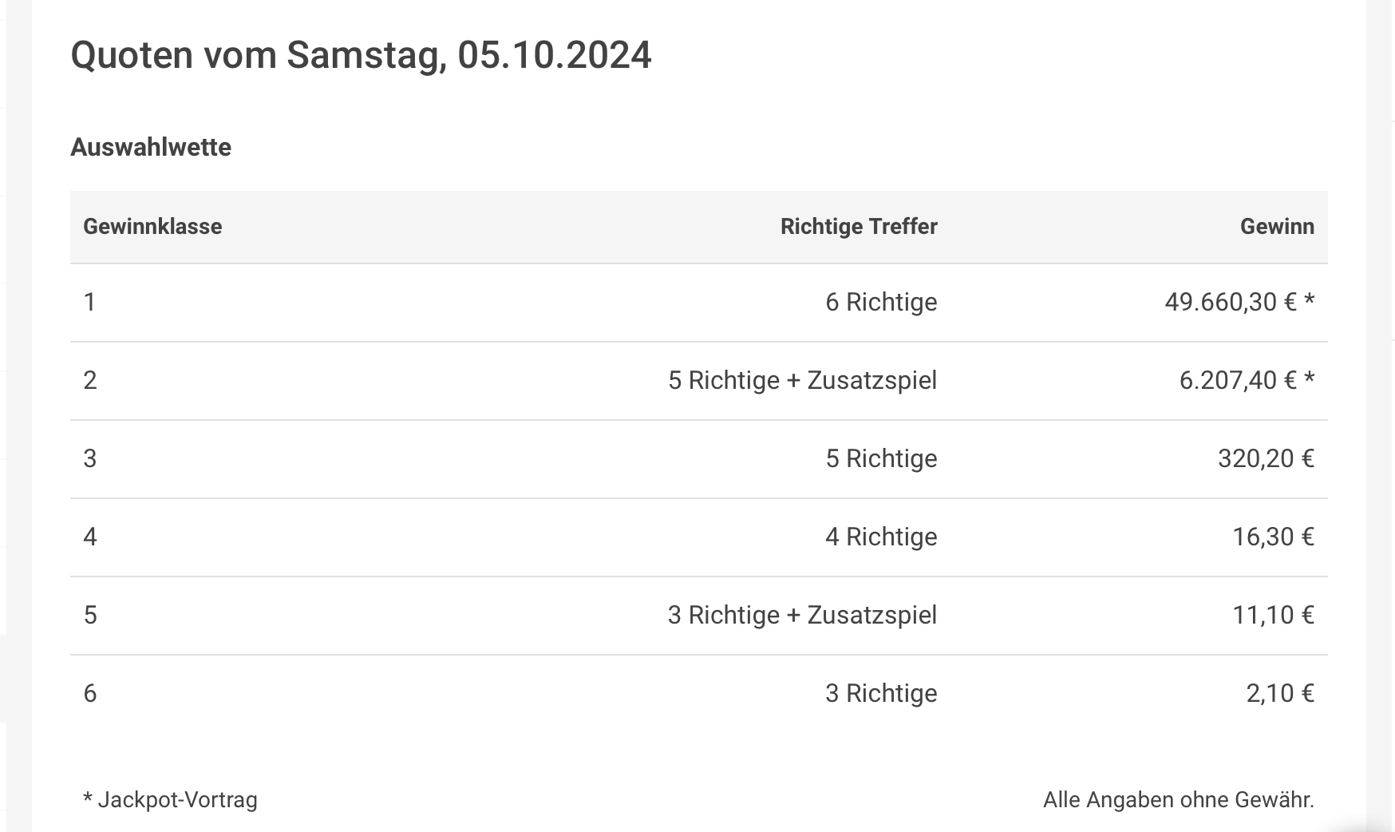
Task: Click the 'Gewinn' column header
Action: tap(1277, 227)
